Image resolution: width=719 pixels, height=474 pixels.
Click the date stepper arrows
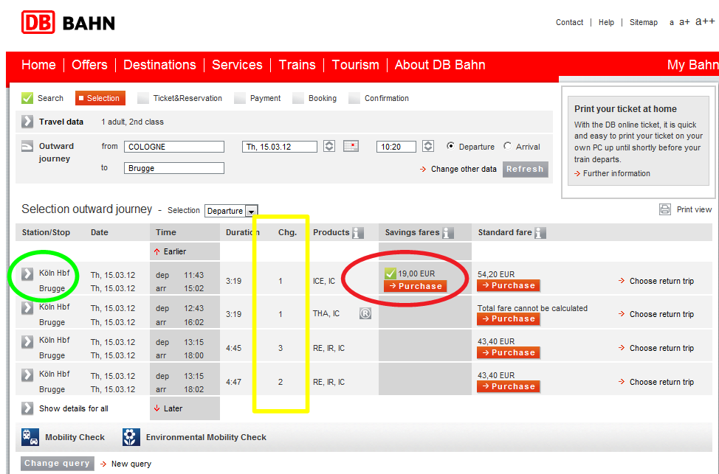[x=329, y=146]
